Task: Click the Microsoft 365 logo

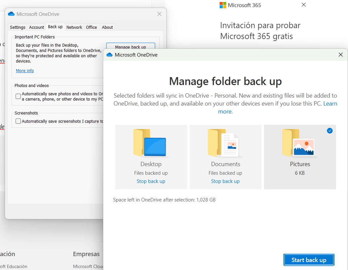Action: click(223, 5)
